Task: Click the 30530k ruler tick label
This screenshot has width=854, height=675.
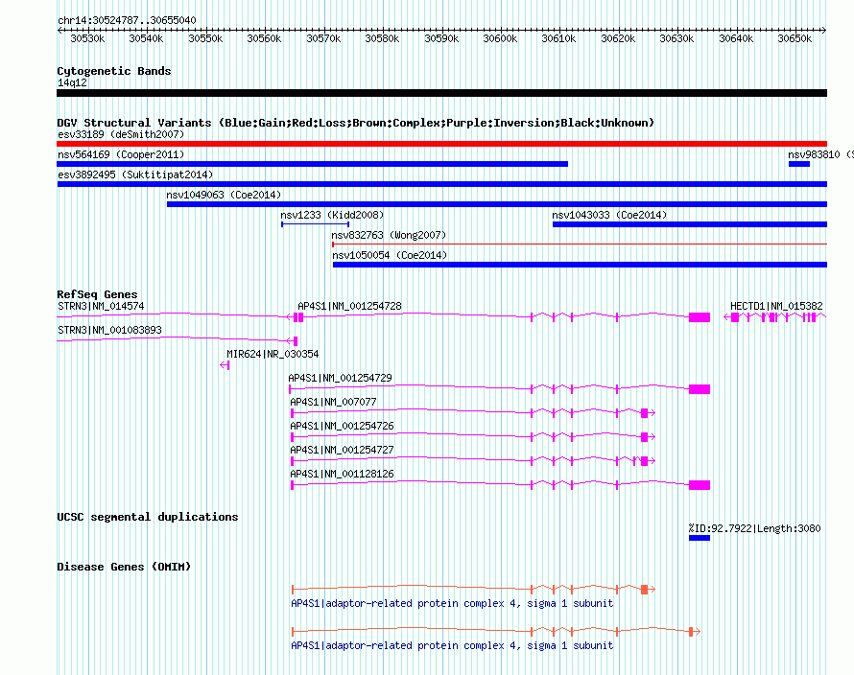Action: [x=87, y=38]
